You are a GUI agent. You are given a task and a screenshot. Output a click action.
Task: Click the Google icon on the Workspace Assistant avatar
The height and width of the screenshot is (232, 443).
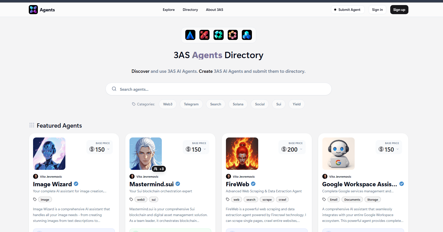pyautogui.click(x=338, y=163)
